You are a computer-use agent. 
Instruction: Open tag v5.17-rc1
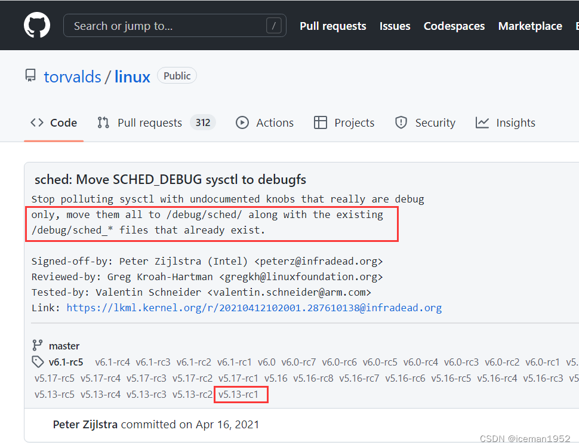[x=238, y=379]
